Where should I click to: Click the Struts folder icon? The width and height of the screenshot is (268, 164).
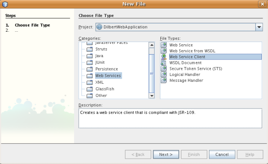[90, 49]
